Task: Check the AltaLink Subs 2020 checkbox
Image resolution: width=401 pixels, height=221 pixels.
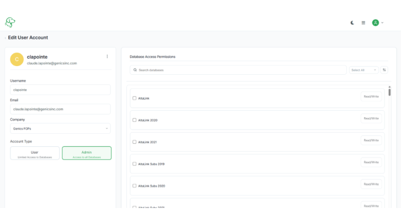Action: 134,186
